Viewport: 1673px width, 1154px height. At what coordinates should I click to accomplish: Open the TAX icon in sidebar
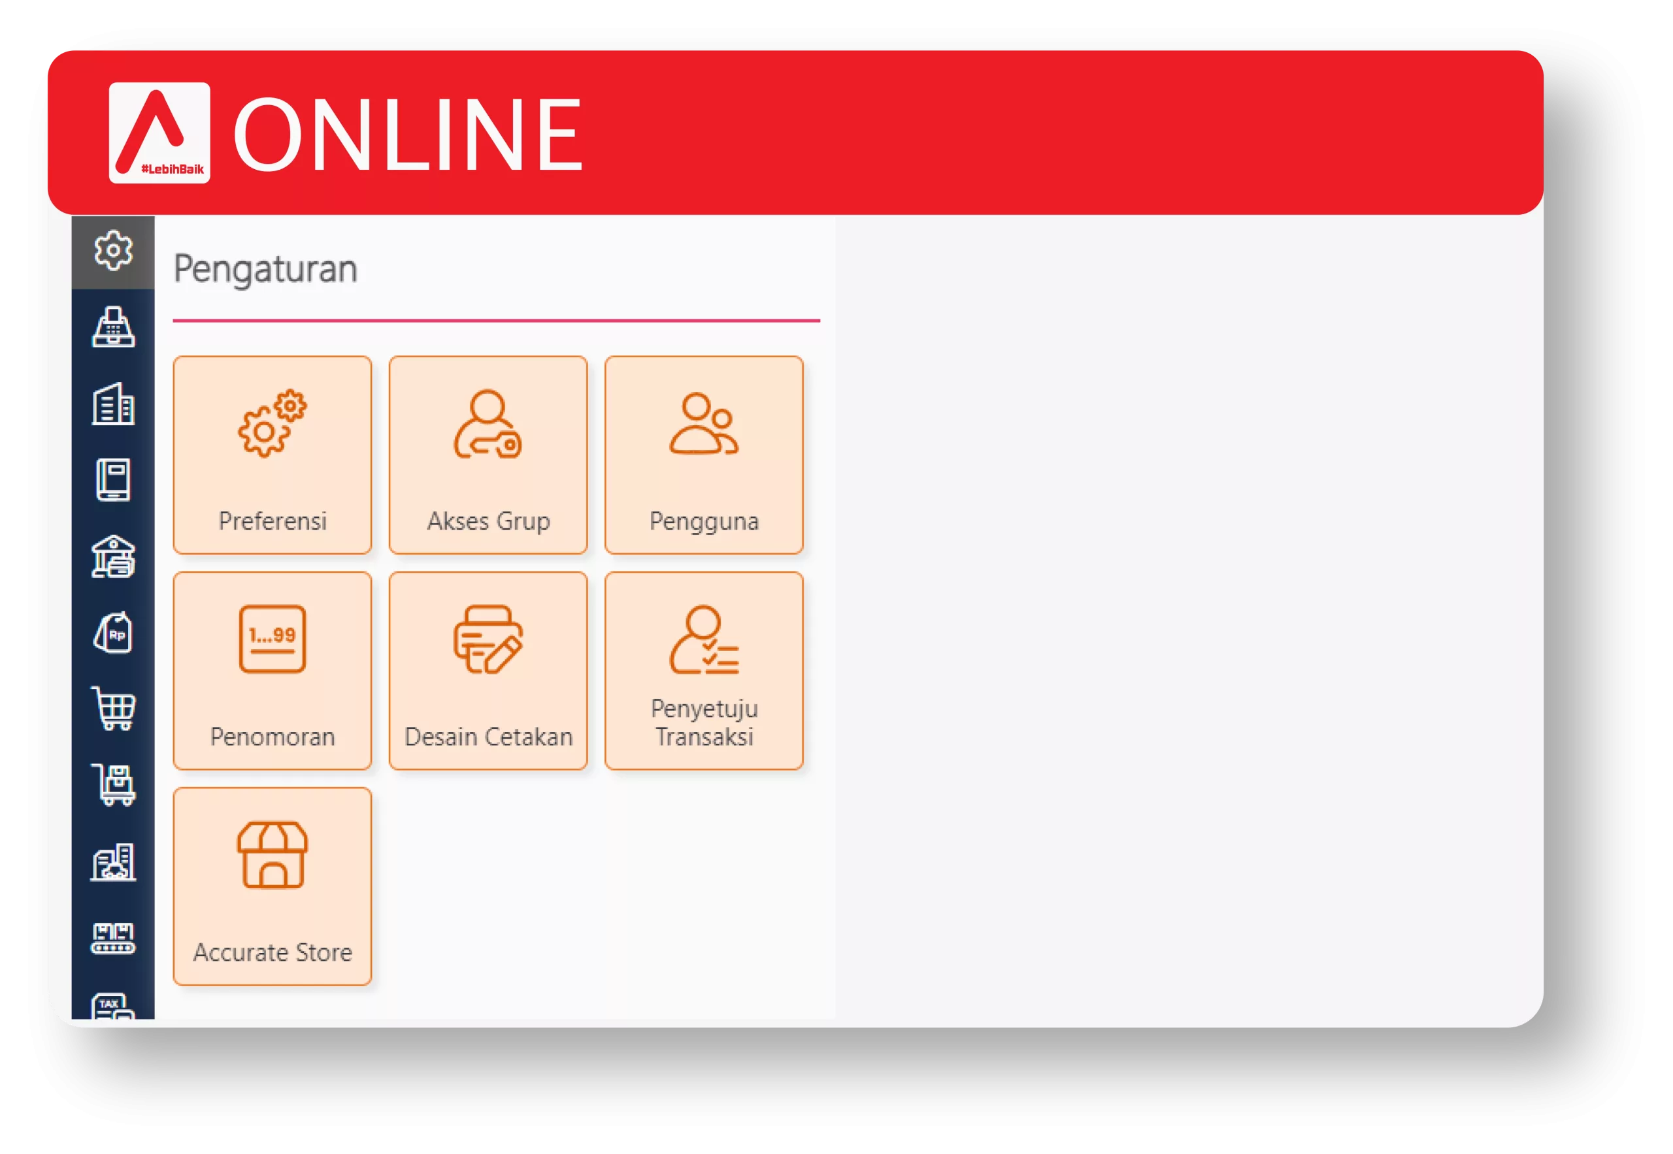point(113,1006)
